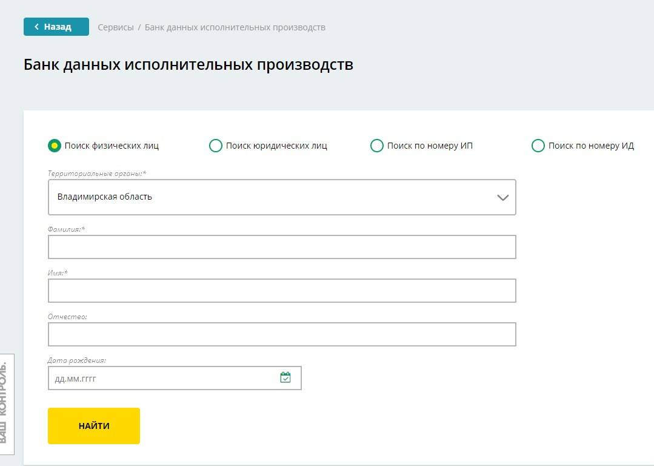
Task: Go to the Сервисы breadcrumb link
Action: point(115,27)
